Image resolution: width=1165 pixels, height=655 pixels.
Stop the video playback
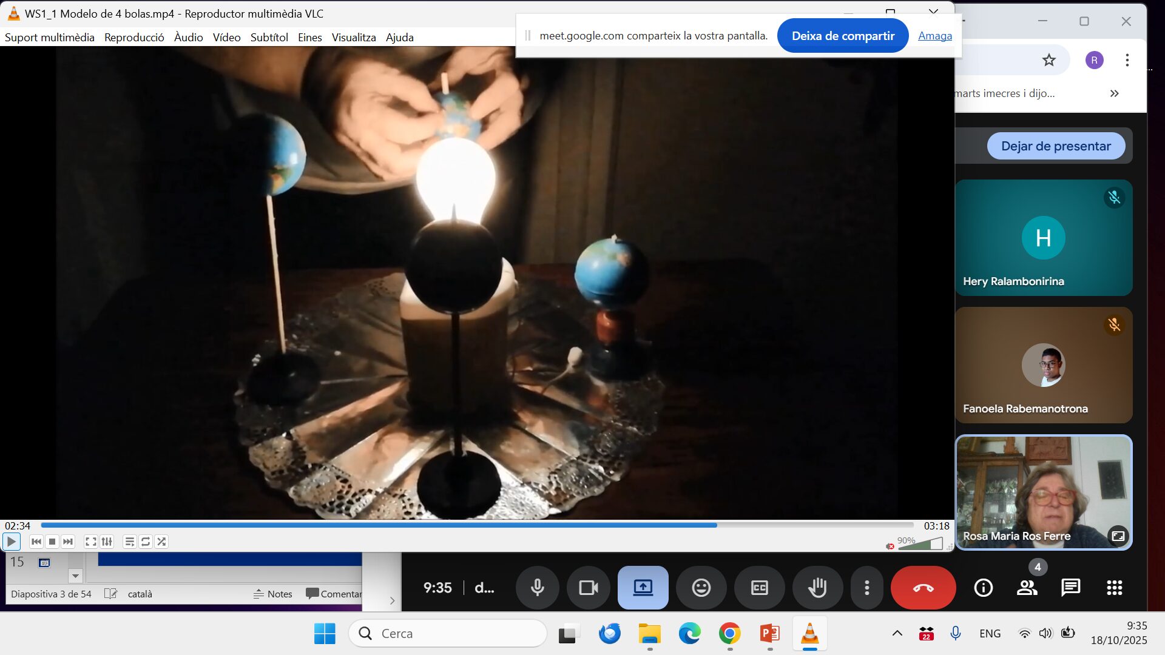pos(52,542)
